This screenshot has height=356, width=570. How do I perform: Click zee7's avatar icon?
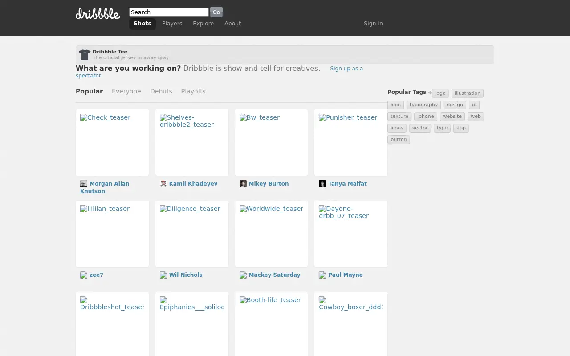84,275
